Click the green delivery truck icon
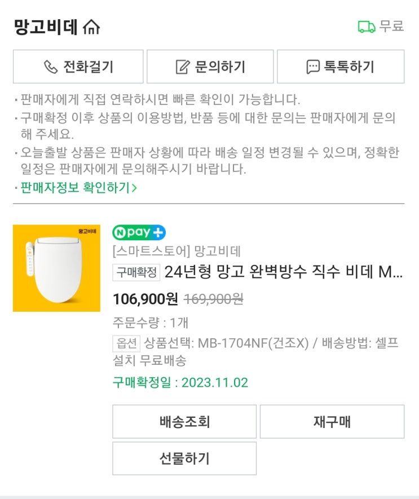The width and height of the screenshot is (419, 499). pyautogui.click(x=367, y=27)
